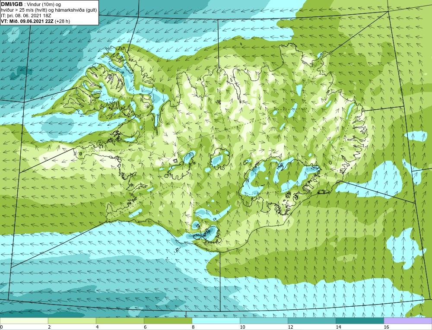This screenshot has height=330, width=432.
Task: Click the legend label '4'
Action: 97,327
